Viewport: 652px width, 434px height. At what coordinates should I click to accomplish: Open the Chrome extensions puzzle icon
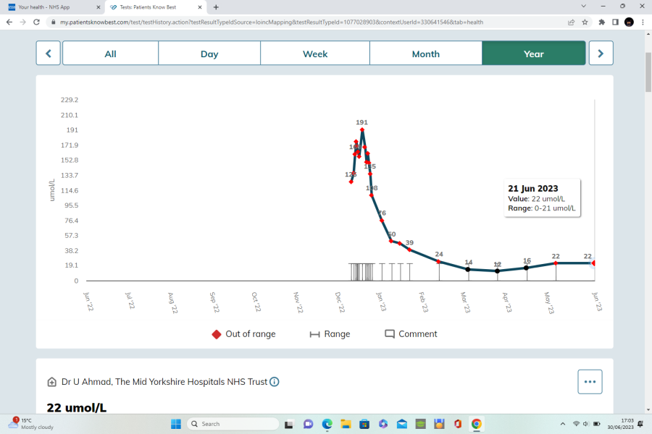[601, 22]
